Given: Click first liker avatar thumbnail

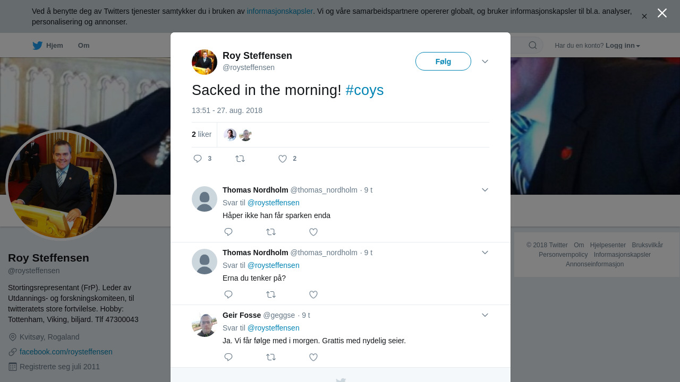Looking at the screenshot, I should pos(230,135).
